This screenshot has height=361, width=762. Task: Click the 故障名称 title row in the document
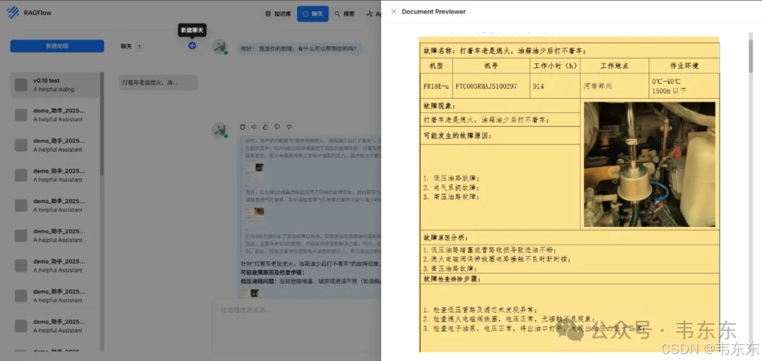pos(569,51)
